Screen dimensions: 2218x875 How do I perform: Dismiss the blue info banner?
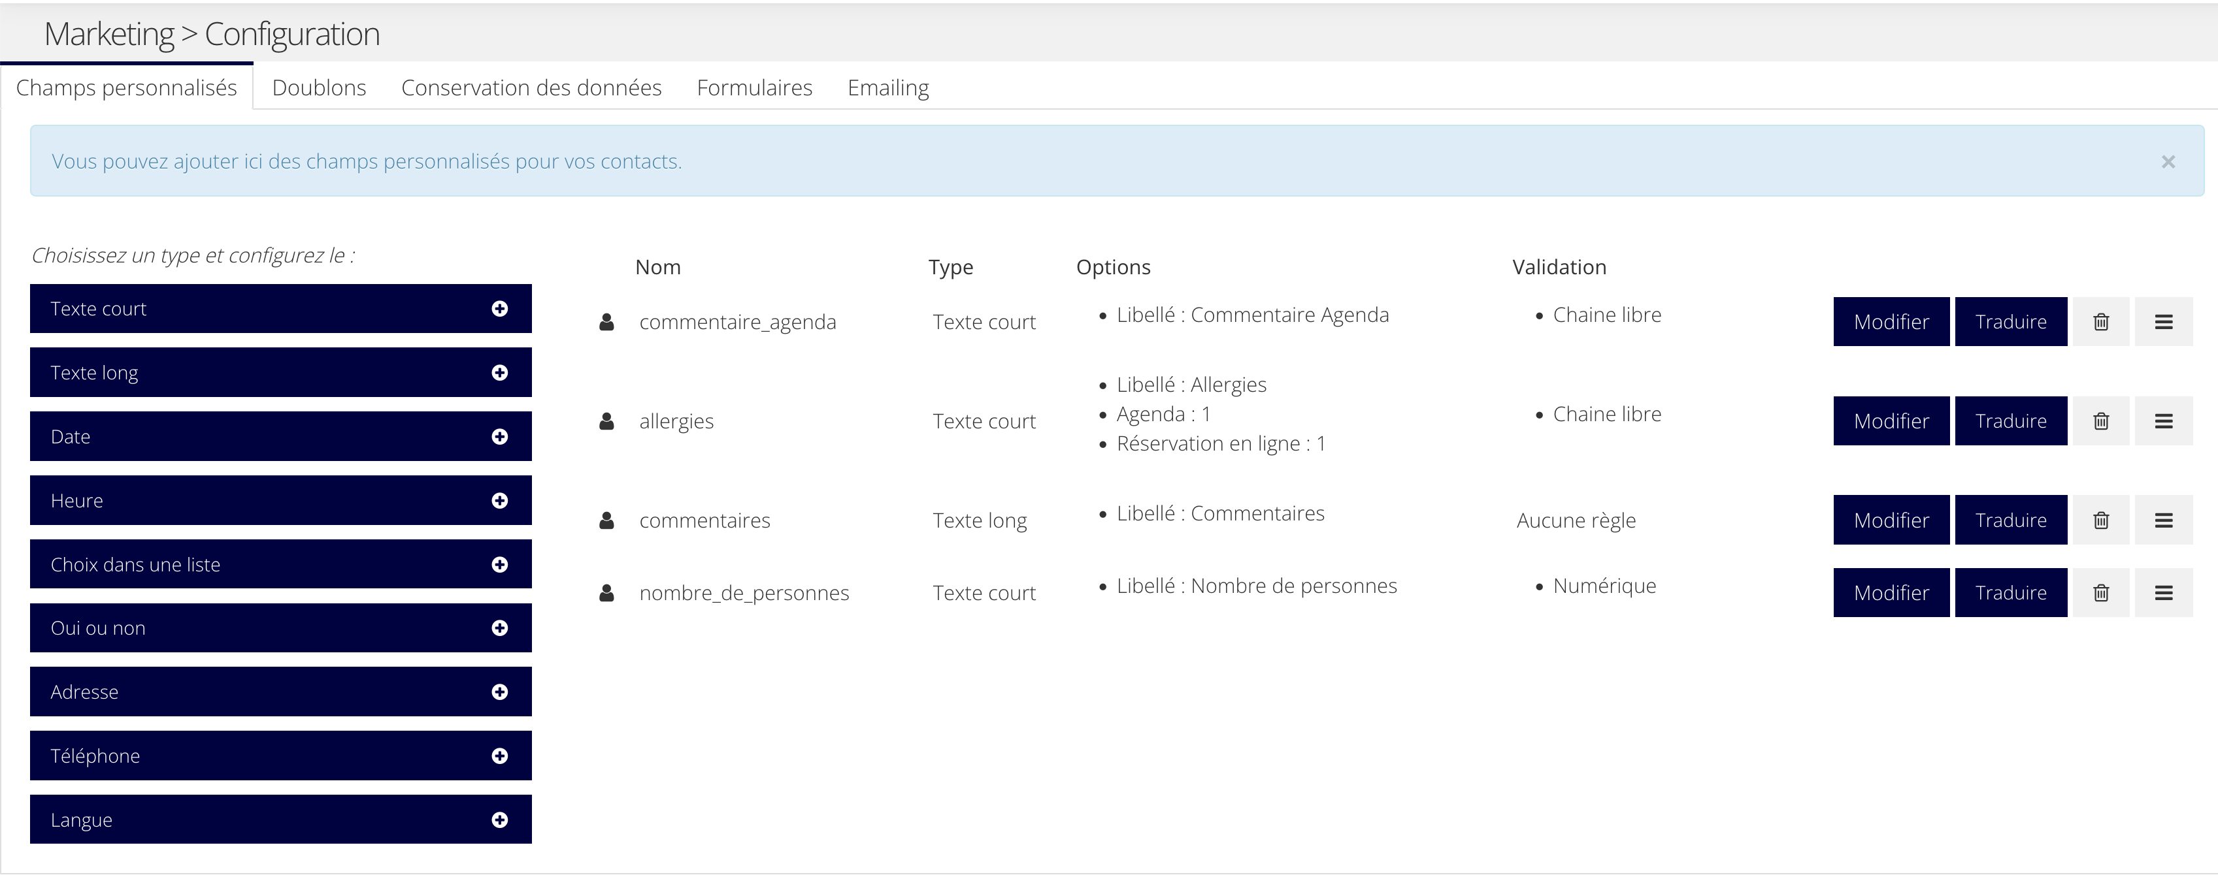click(x=2168, y=162)
